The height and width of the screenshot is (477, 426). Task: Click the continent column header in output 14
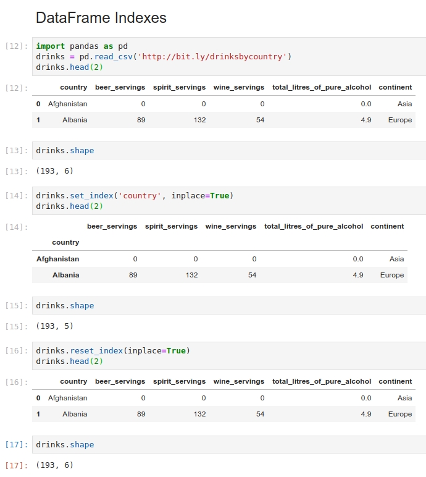387,226
